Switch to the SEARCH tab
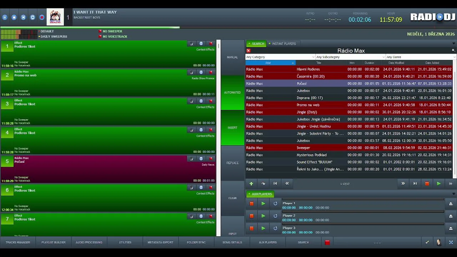The width and height of the screenshot is (457, 257). click(x=256, y=44)
